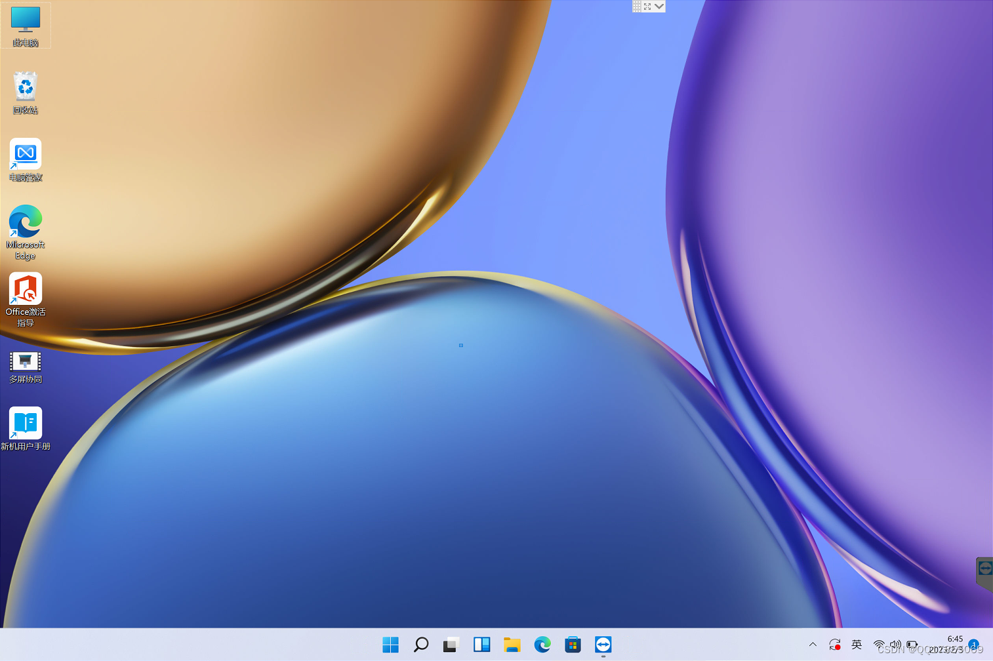Image resolution: width=993 pixels, height=661 pixels.
Task: Select the 新机用户手册 desktop shortcut
Action: point(26,429)
